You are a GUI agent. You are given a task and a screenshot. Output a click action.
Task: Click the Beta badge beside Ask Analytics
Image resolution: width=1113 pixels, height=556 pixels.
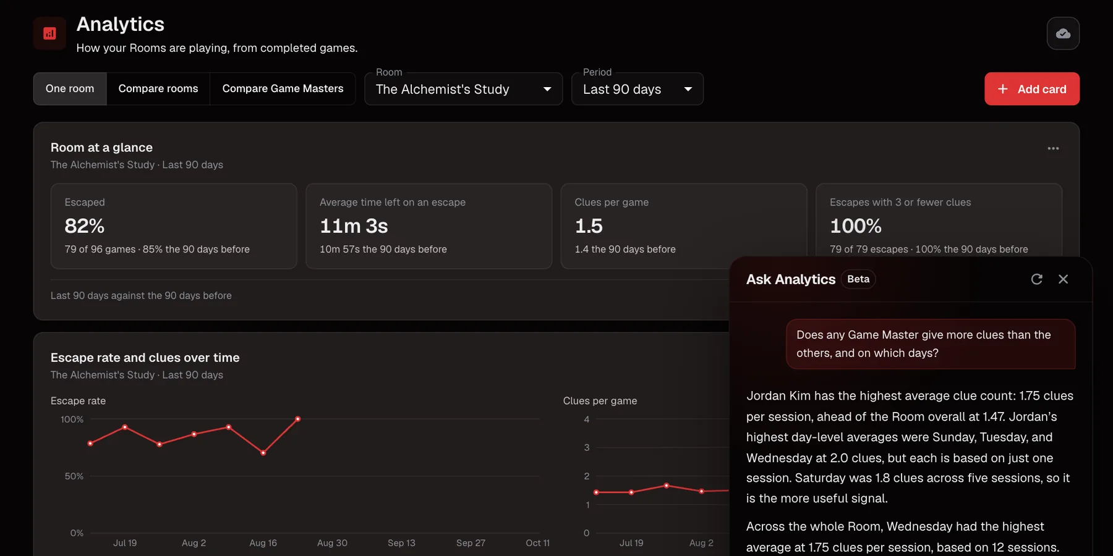tap(858, 279)
